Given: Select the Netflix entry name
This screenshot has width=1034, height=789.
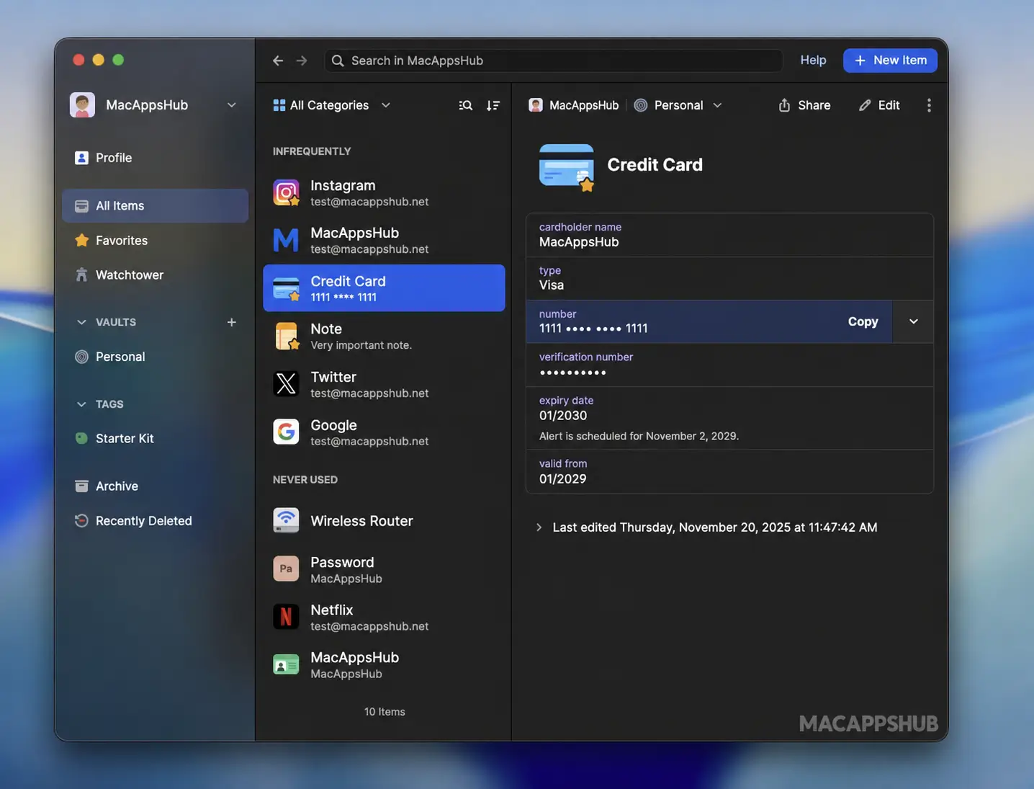Looking at the screenshot, I should [332, 610].
